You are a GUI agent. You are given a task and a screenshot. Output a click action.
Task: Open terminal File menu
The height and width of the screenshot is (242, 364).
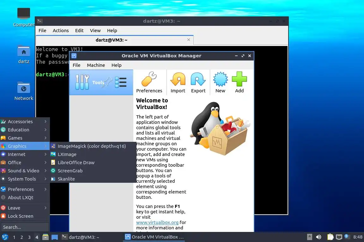point(42,31)
